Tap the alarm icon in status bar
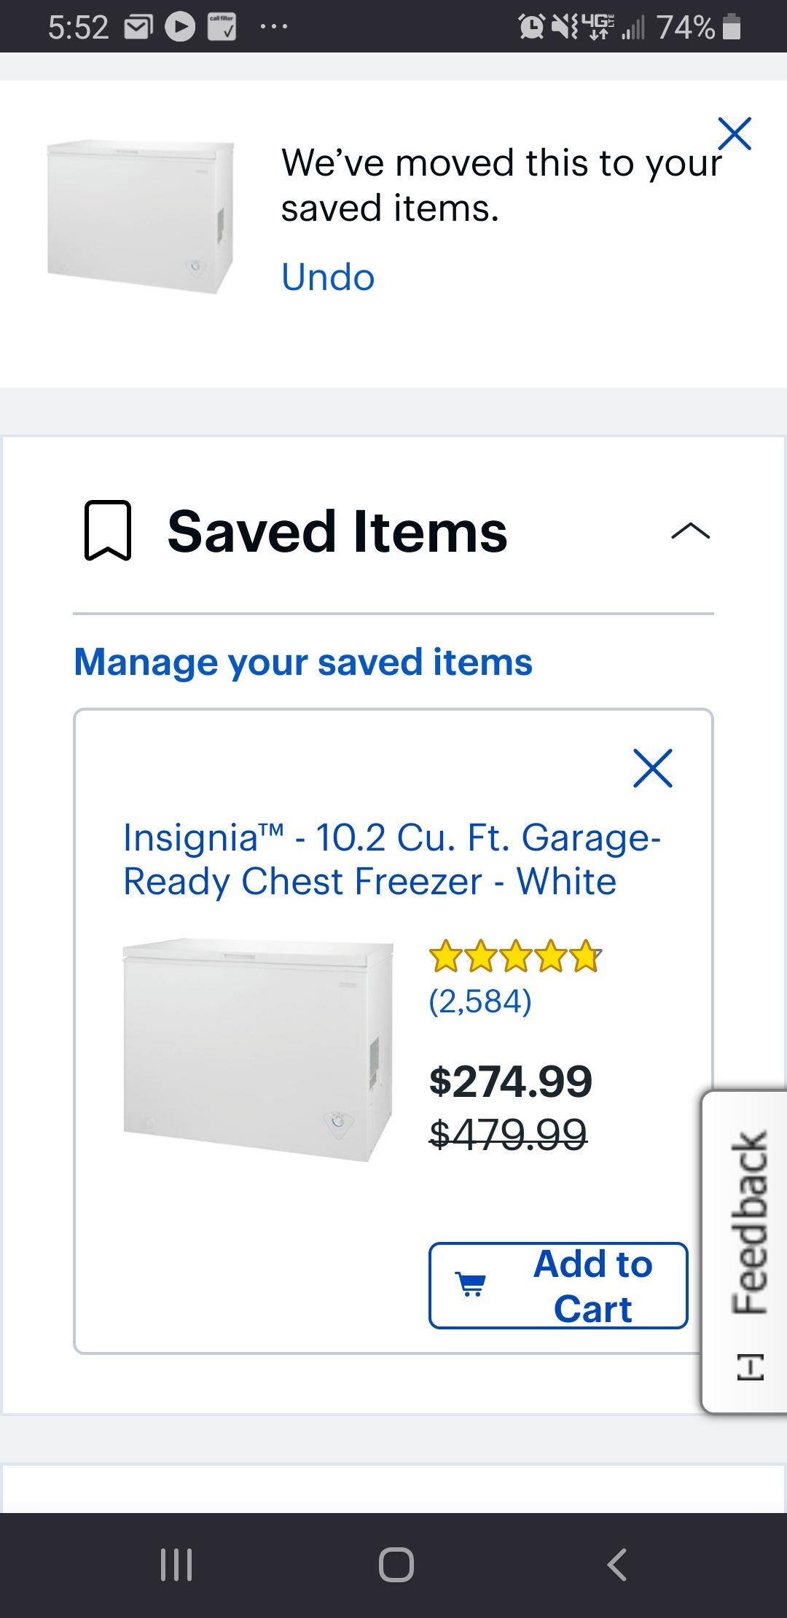The image size is (787, 1618). [x=531, y=28]
